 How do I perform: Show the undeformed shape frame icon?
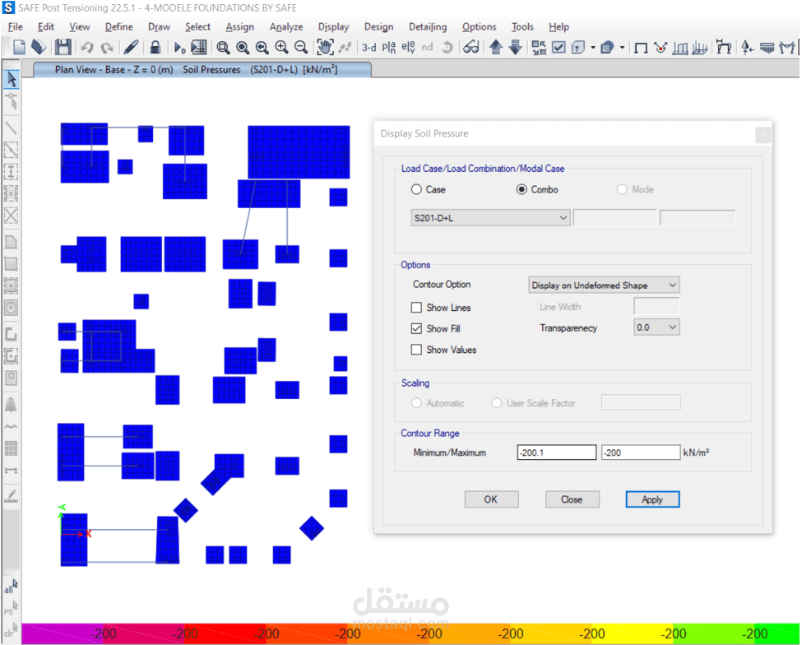(x=641, y=48)
